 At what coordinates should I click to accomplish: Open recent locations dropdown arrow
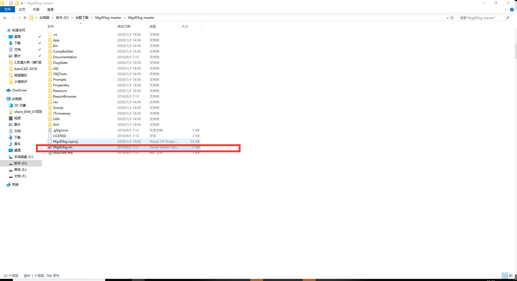(x=19, y=18)
